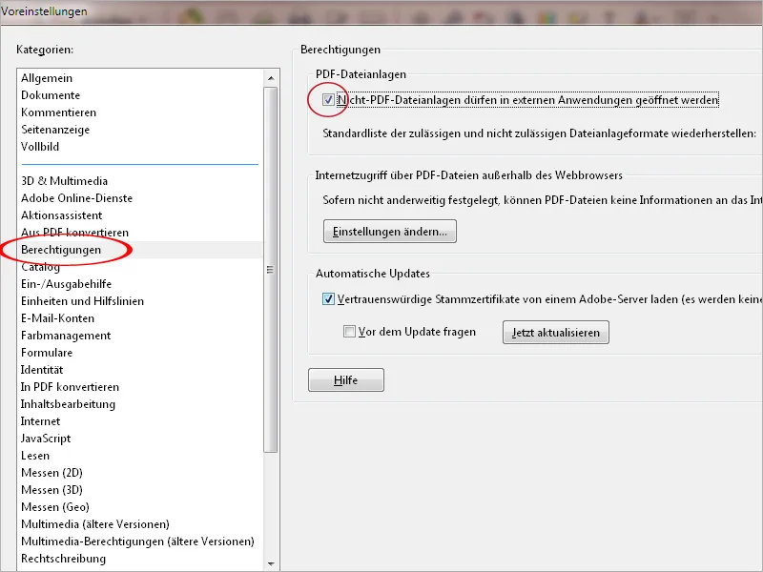Choose Vollbild in categories list
The image size is (763, 572).
click(x=40, y=147)
